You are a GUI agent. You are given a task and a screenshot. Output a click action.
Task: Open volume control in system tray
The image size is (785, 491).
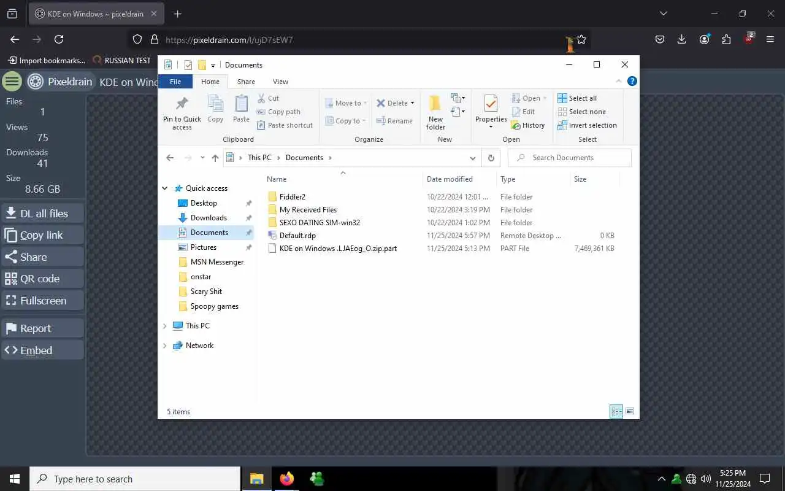(x=705, y=479)
